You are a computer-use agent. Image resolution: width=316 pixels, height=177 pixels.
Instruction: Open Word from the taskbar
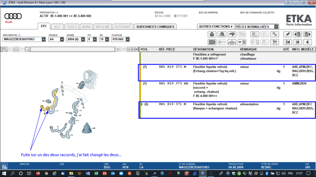coord(88,173)
